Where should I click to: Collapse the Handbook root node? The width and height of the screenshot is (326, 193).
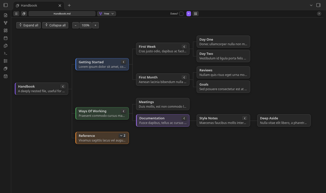point(63,87)
